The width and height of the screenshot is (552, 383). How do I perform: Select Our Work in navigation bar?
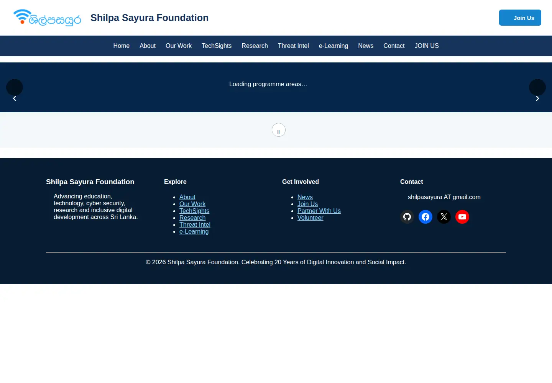pos(179,46)
